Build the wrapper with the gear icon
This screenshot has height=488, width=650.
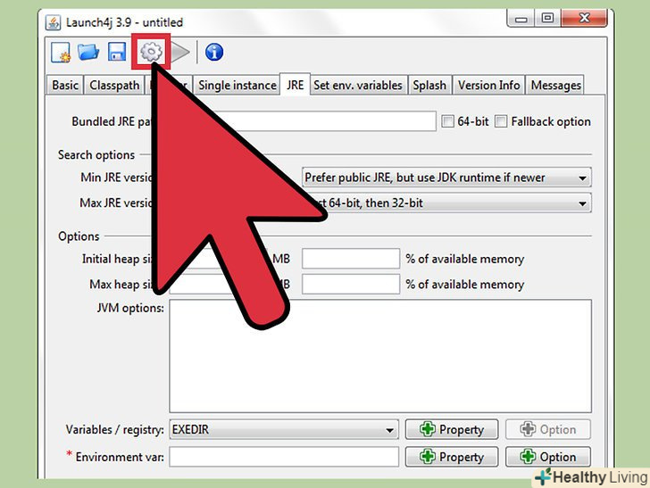point(151,53)
